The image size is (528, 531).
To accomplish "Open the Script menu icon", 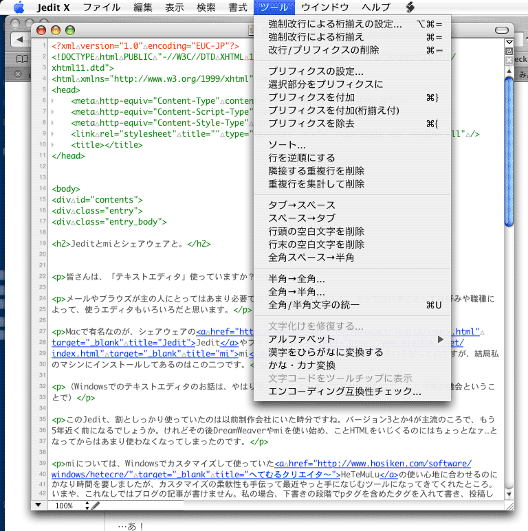I will (x=410, y=7).
